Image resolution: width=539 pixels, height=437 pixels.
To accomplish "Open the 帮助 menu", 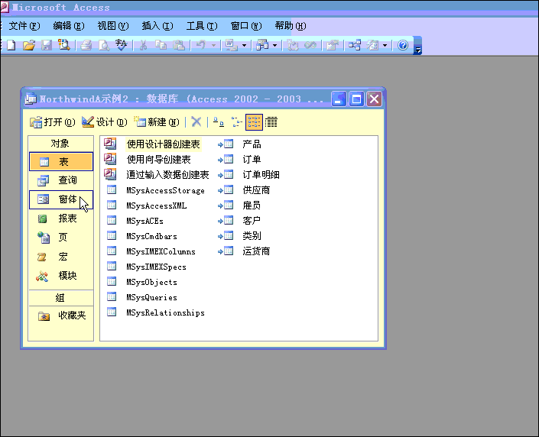I will point(291,26).
